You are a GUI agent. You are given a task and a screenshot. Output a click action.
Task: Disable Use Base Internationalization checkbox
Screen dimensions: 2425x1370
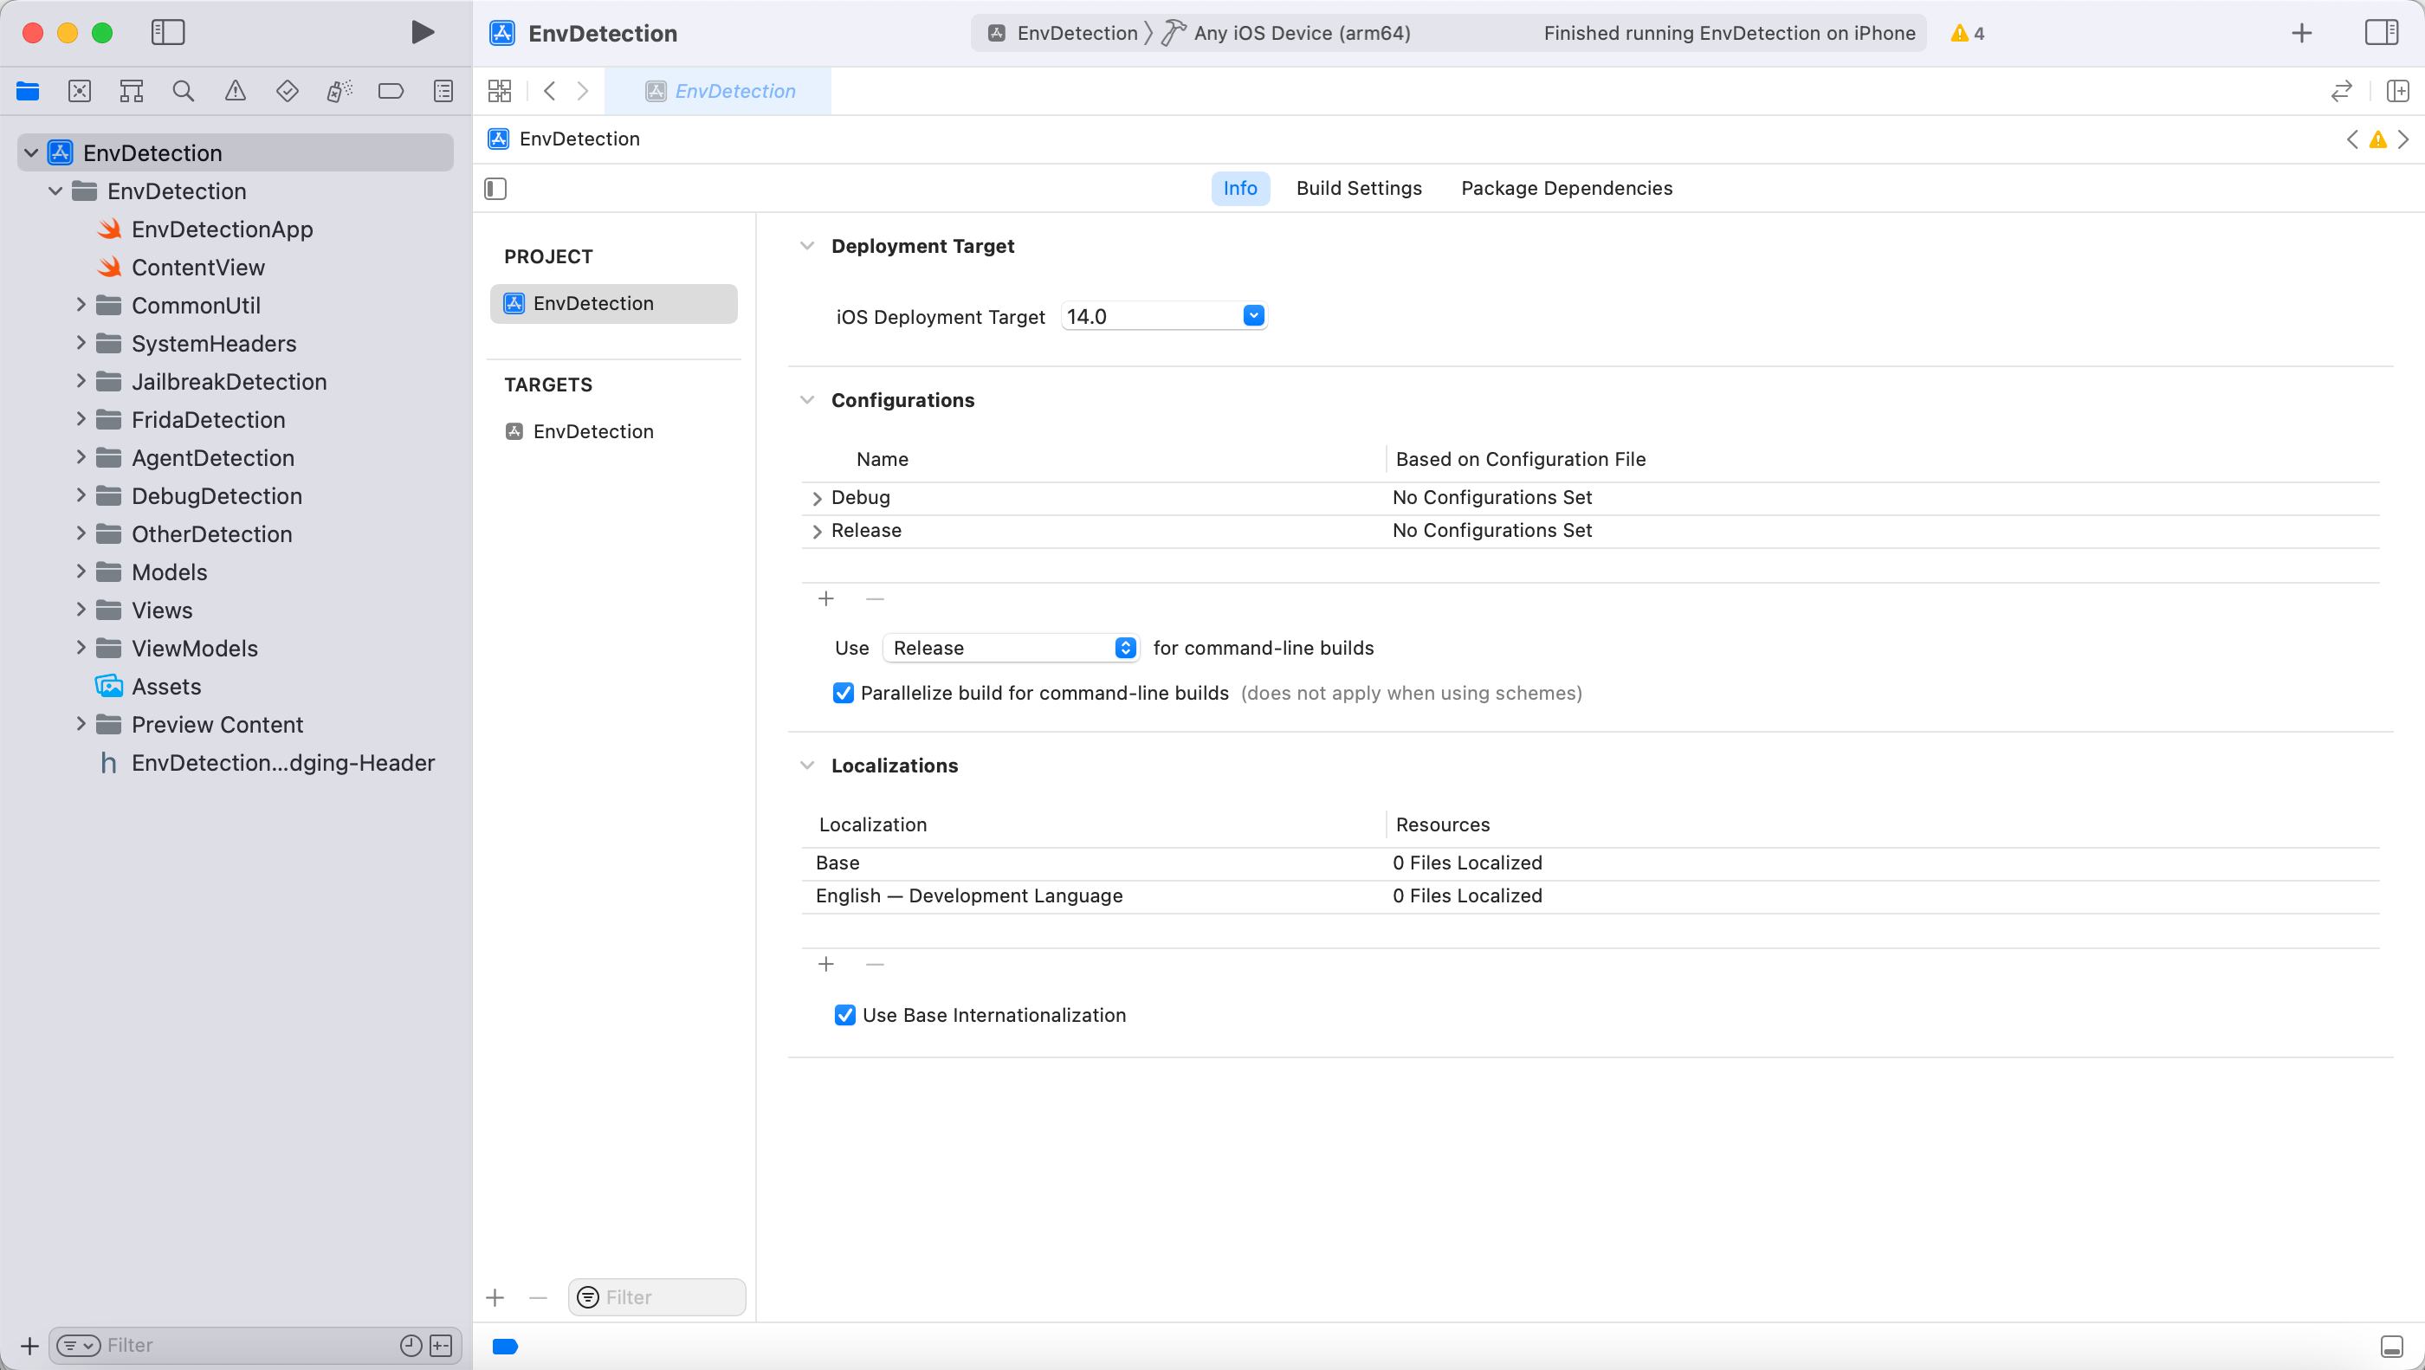844,1015
